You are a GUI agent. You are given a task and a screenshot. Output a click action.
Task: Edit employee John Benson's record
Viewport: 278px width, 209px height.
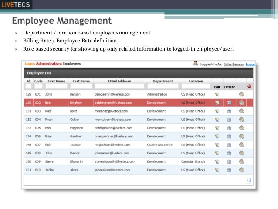point(217,94)
